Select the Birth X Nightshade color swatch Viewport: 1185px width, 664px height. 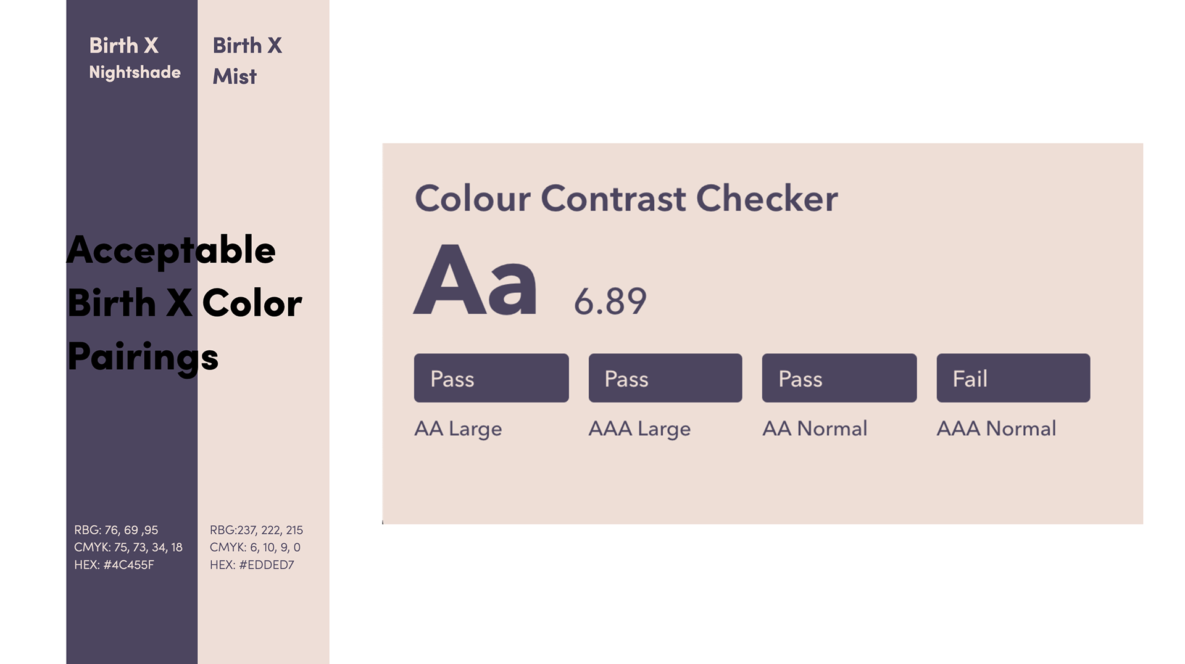point(132,332)
